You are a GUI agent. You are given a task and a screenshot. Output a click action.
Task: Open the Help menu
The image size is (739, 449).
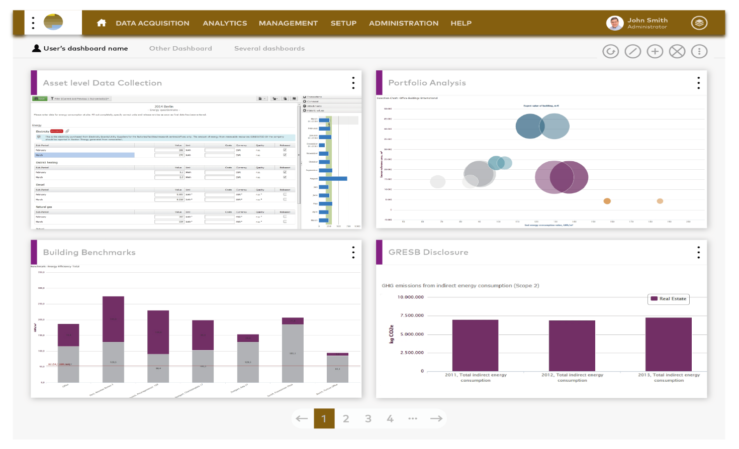point(461,23)
